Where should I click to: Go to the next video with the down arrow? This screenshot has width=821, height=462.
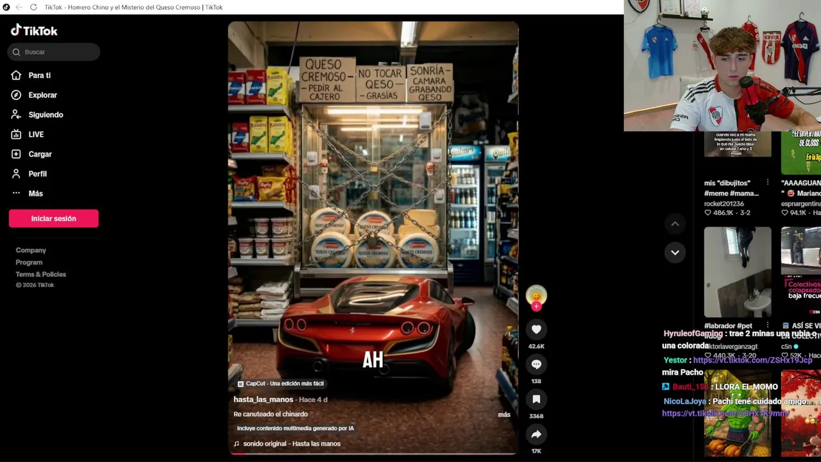tap(675, 252)
